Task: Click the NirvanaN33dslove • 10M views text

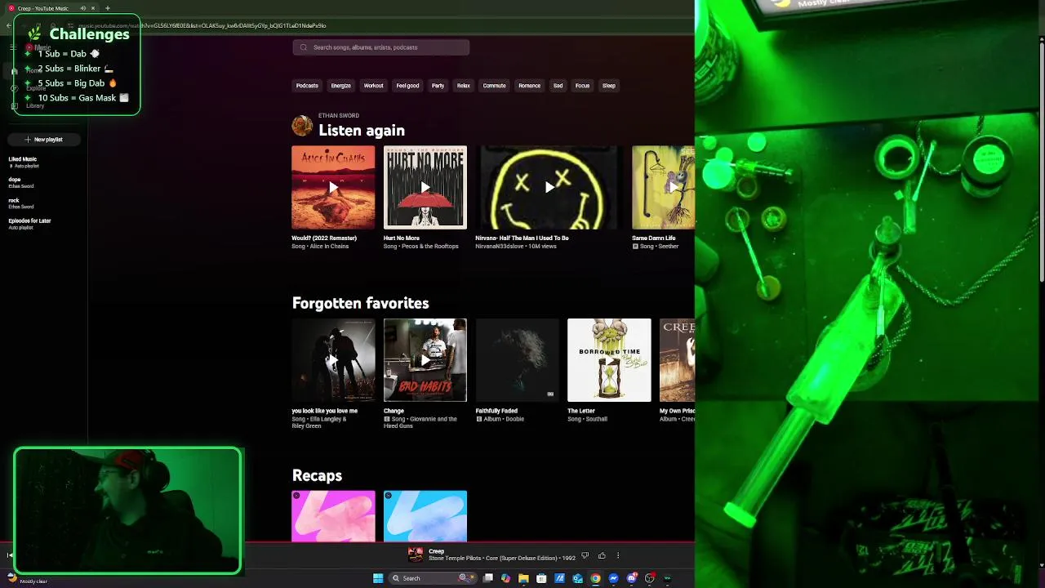Action: [x=516, y=247]
